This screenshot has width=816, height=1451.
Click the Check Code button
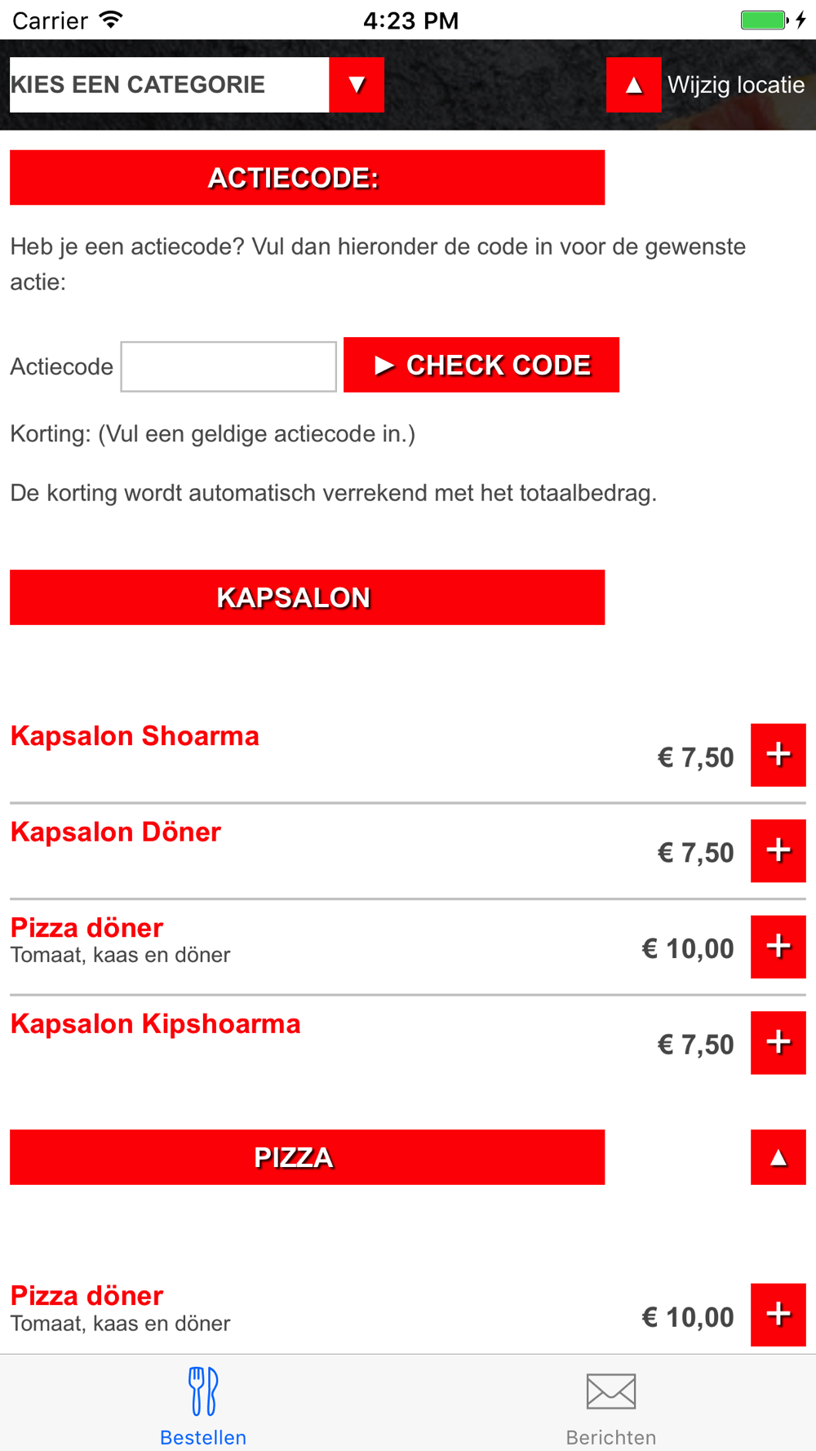coord(481,365)
